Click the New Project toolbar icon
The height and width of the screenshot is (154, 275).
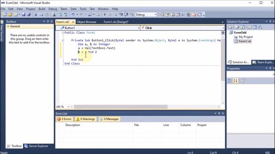click(x=5, y=15)
